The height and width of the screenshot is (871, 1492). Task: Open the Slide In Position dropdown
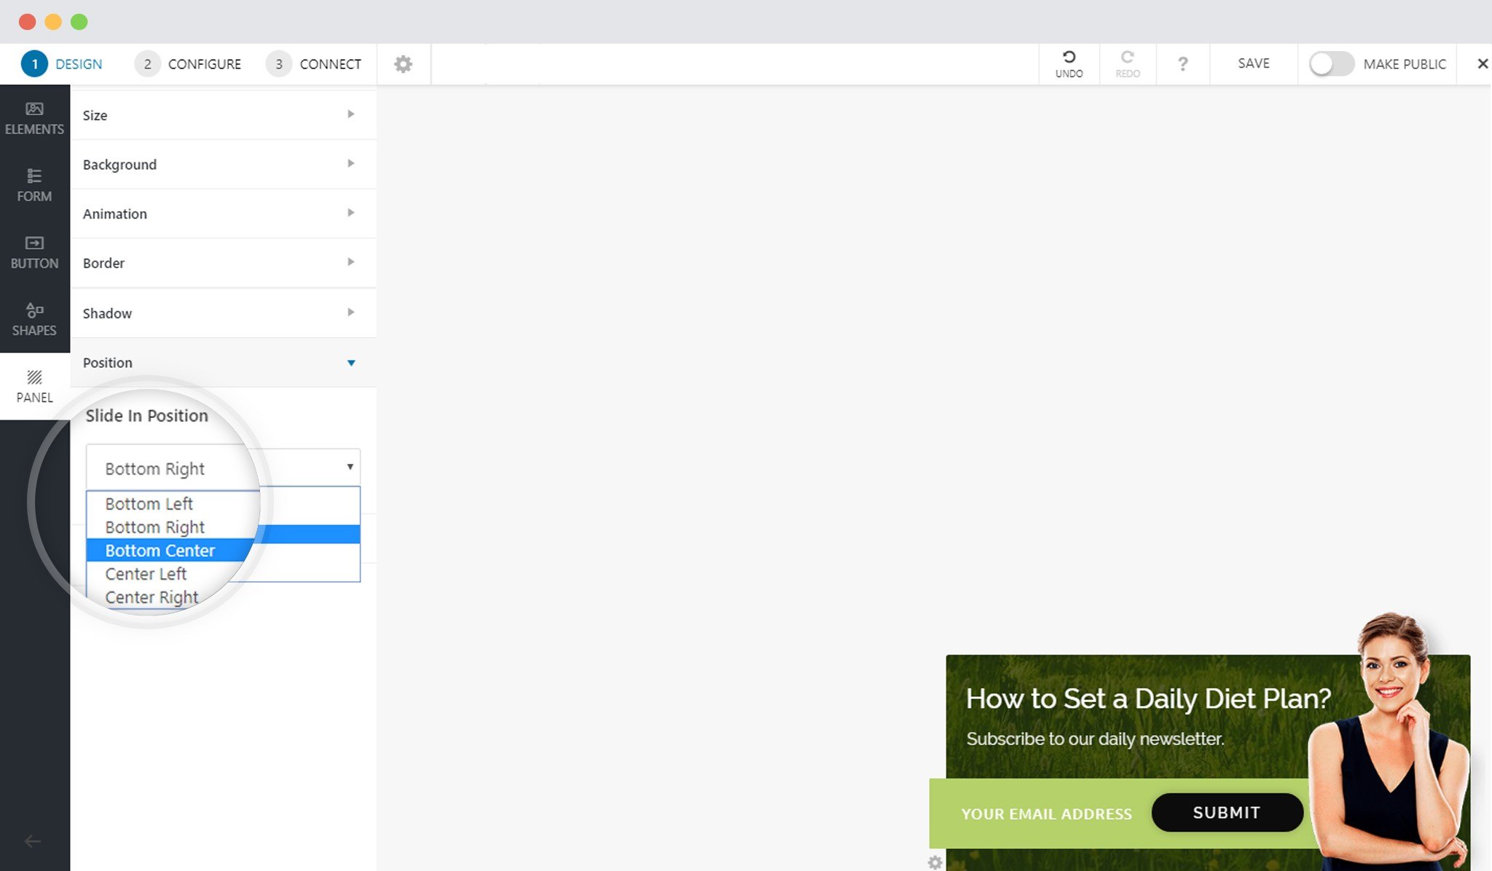coord(223,468)
